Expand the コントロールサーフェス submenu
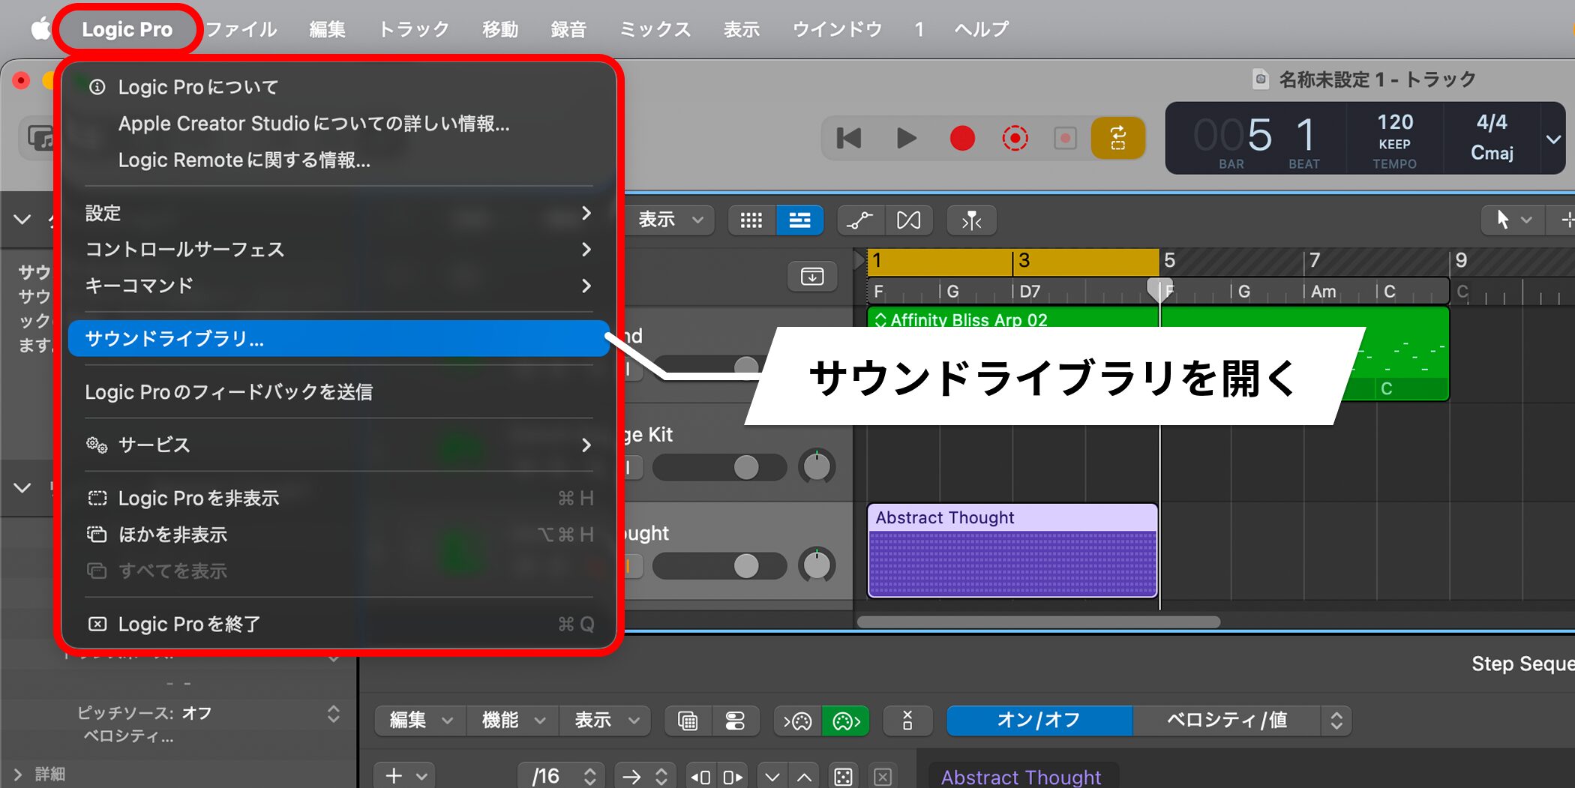The height and width of the screenshot is (788, 1575). click(338, 250)
